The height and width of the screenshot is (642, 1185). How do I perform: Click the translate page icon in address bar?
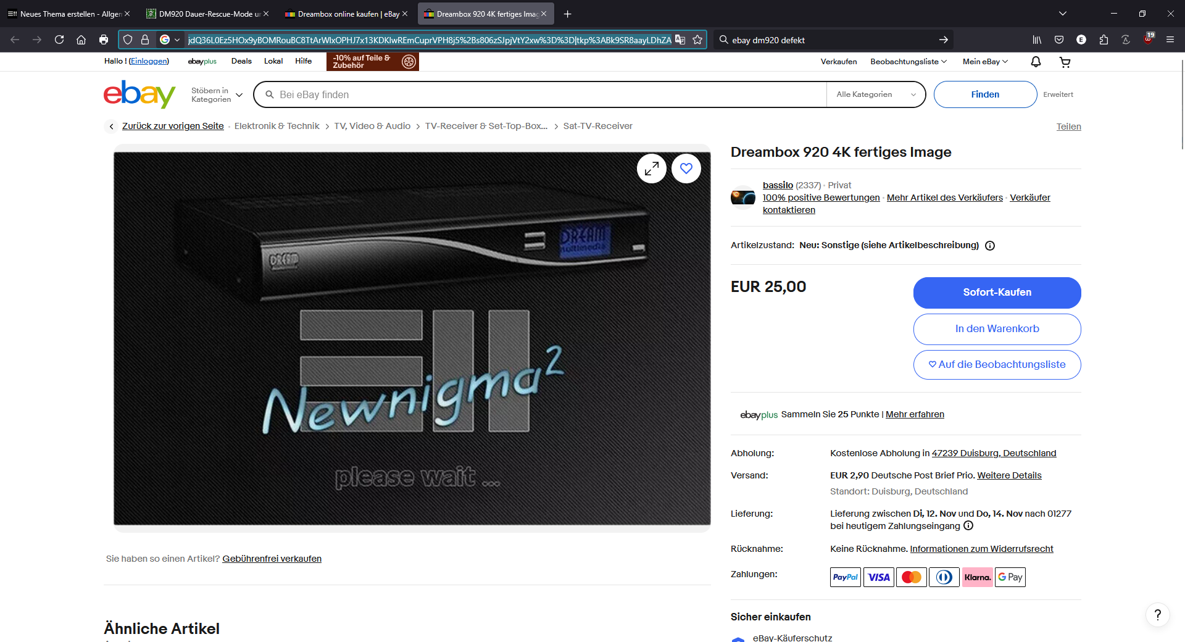tap(680, 40)
